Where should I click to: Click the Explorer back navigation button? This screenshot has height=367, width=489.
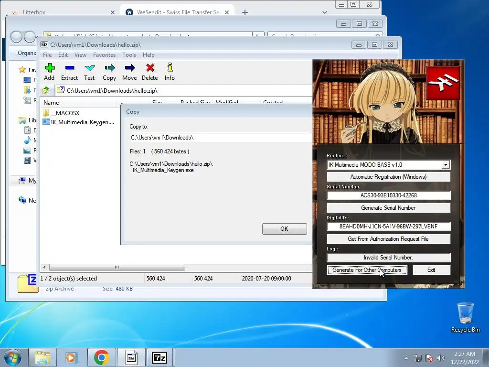point(16,37)
